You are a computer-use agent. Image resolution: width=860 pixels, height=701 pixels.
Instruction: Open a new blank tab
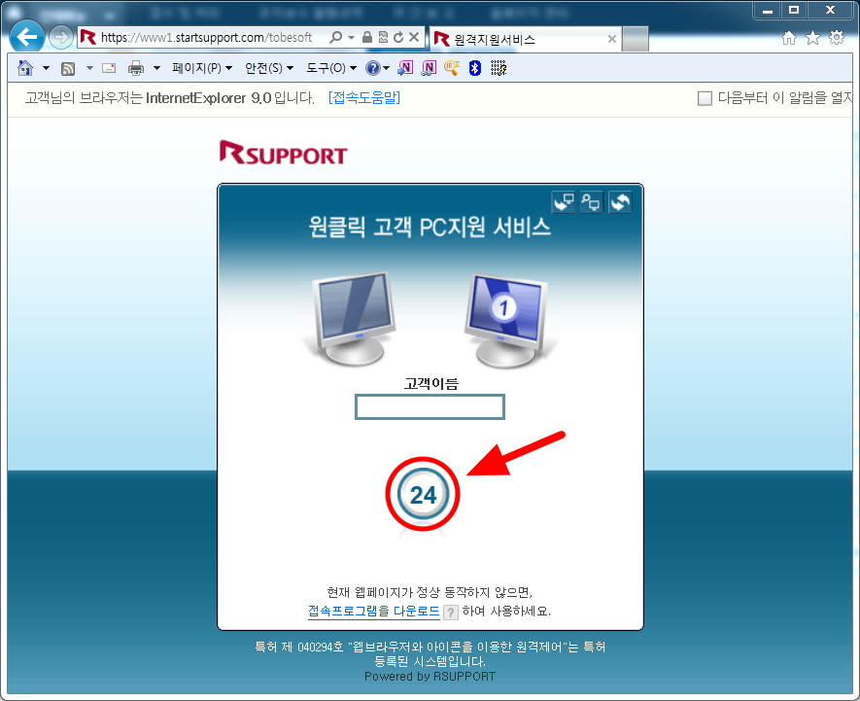coord(636,39)
